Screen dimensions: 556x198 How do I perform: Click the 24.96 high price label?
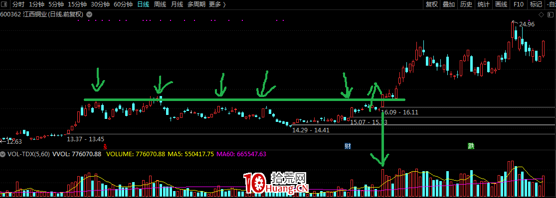point(527,24)
